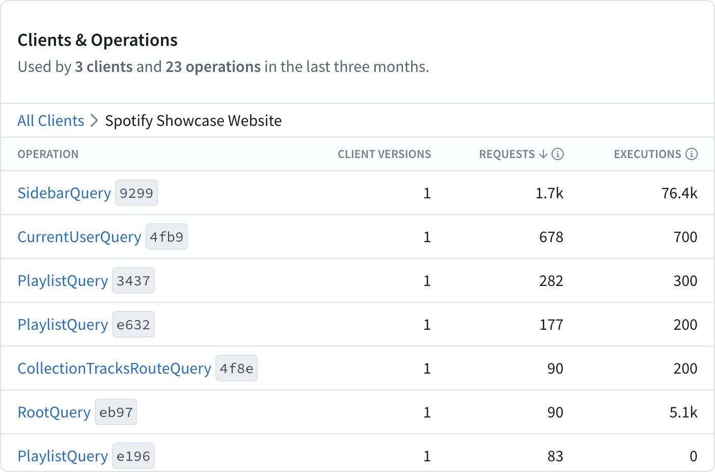The width and height of the screenshot is (715, 472).
Task: Select the 9299 hash badge beside SidebarQuery
Action: click(x=136, y=193)
